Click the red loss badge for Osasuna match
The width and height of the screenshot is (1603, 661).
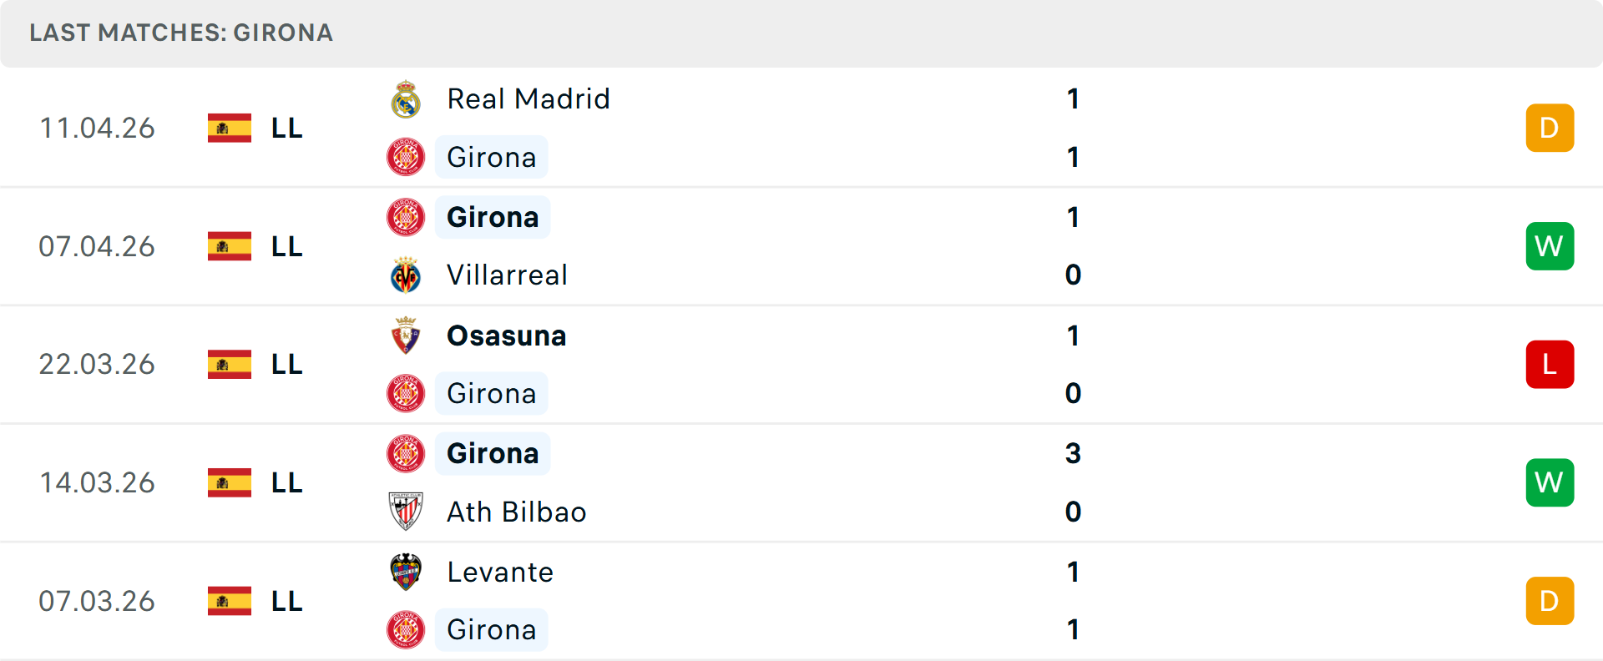[x=1550, y=365]
